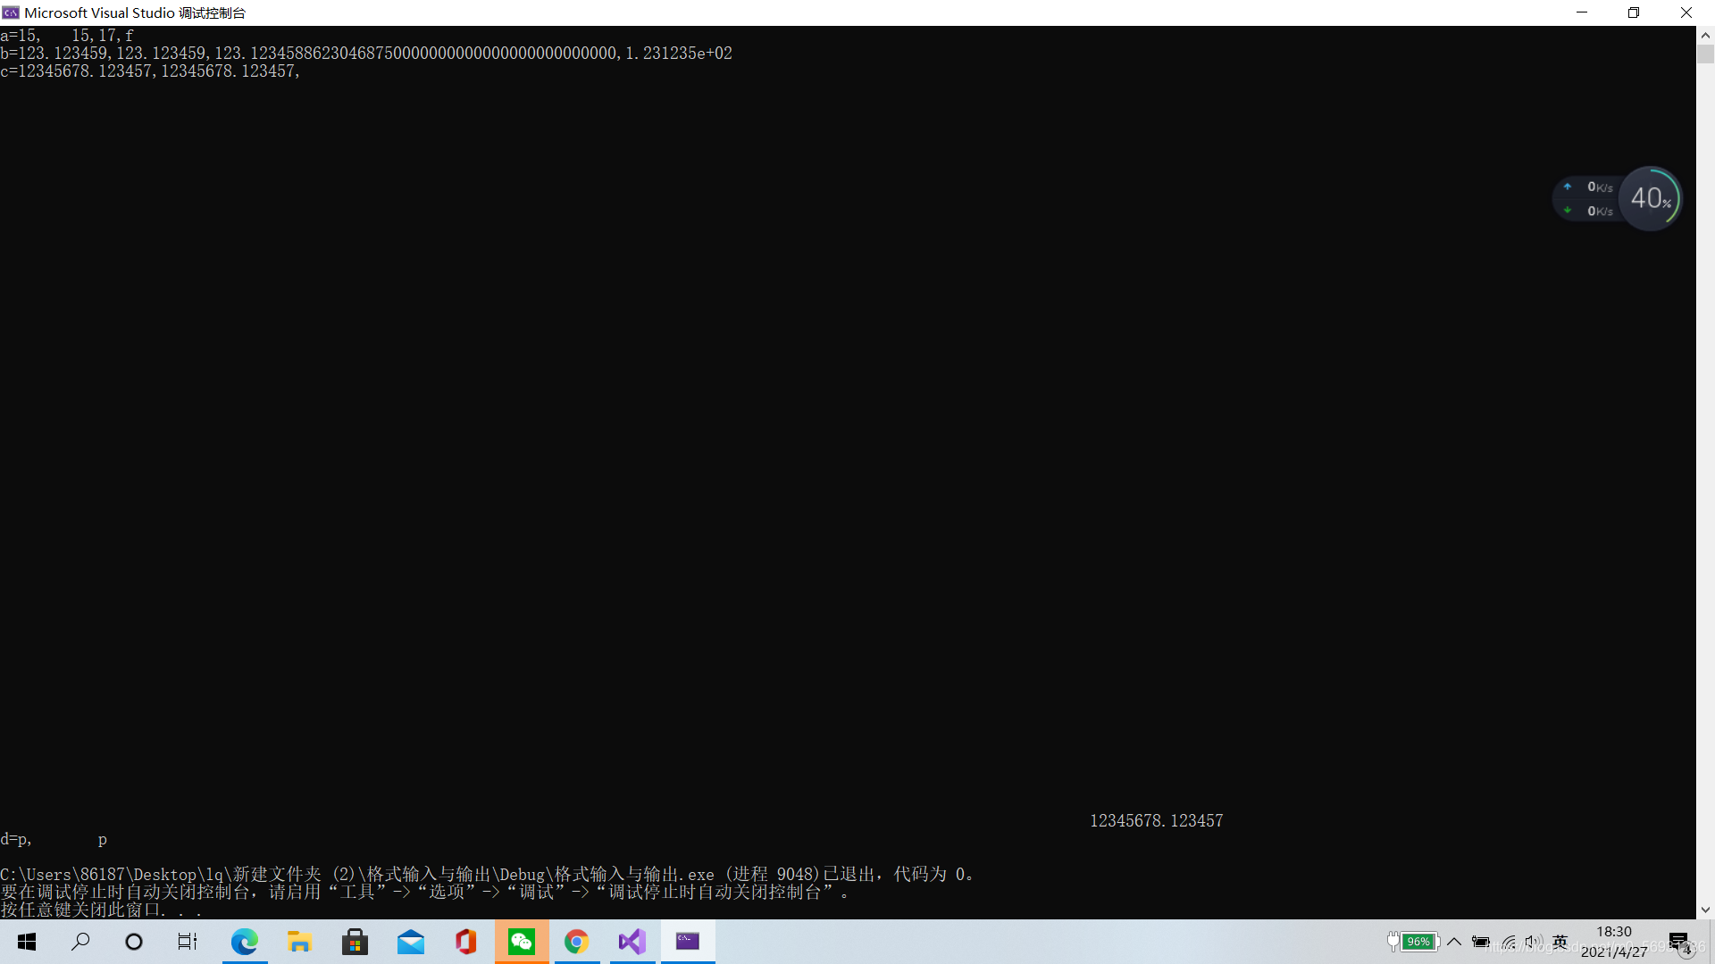
Task: Click the console scrollbar down arrow
Action: point(1705,910)
